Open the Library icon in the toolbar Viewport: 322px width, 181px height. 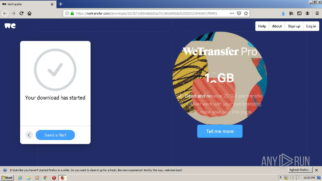tap(291, 13)
